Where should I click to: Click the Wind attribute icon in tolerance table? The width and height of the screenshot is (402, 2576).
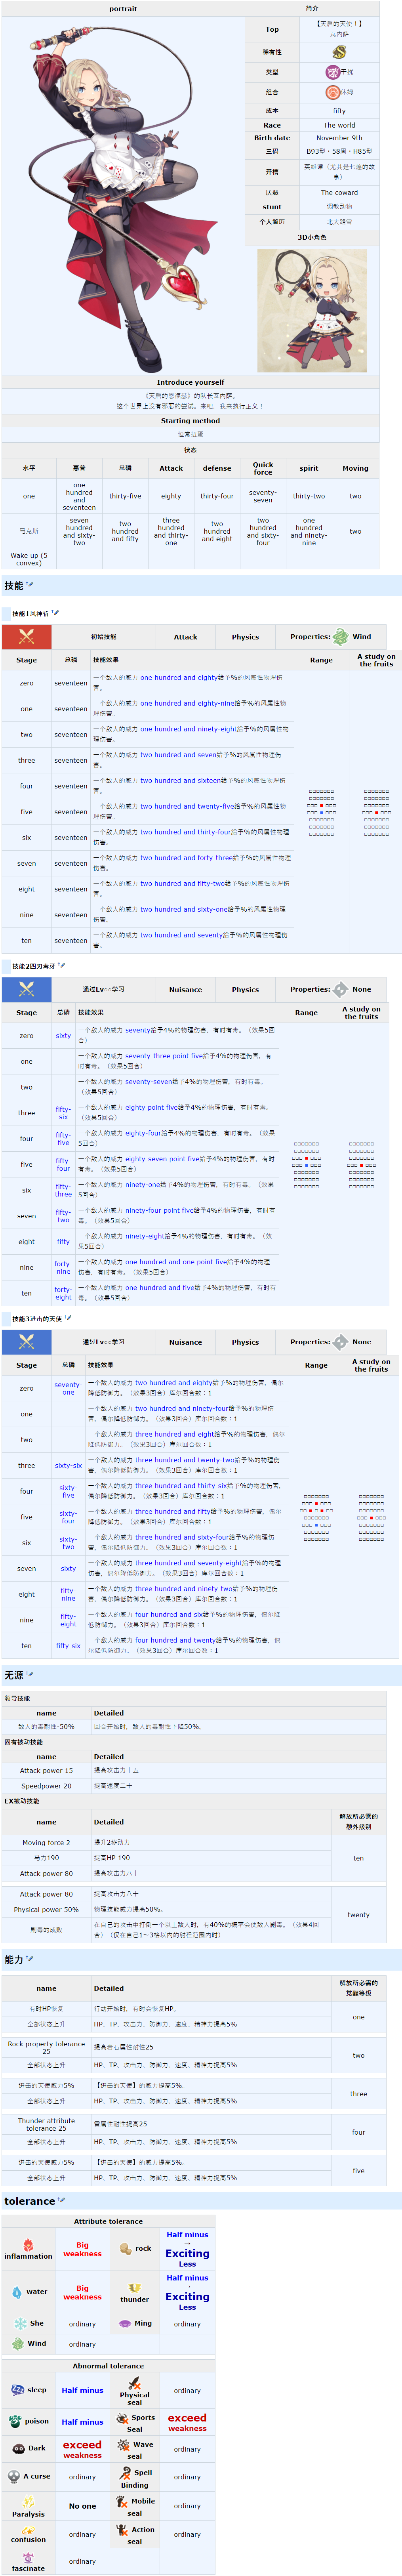(x=17, y=2343)
